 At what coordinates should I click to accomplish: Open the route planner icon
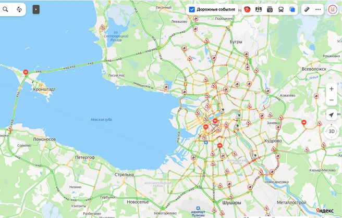tap(19, 9)
